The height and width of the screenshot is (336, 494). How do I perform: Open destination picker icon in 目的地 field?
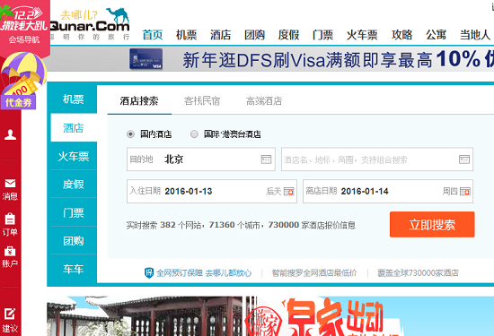pyautogui.click(x=266, y=159)
